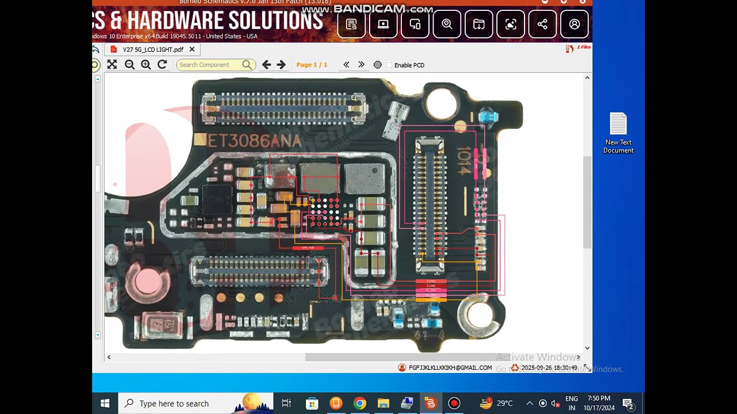737x414 pixels.
Task: Click horizontal scrollbar left arrow
Action: [x=109, y=357]
